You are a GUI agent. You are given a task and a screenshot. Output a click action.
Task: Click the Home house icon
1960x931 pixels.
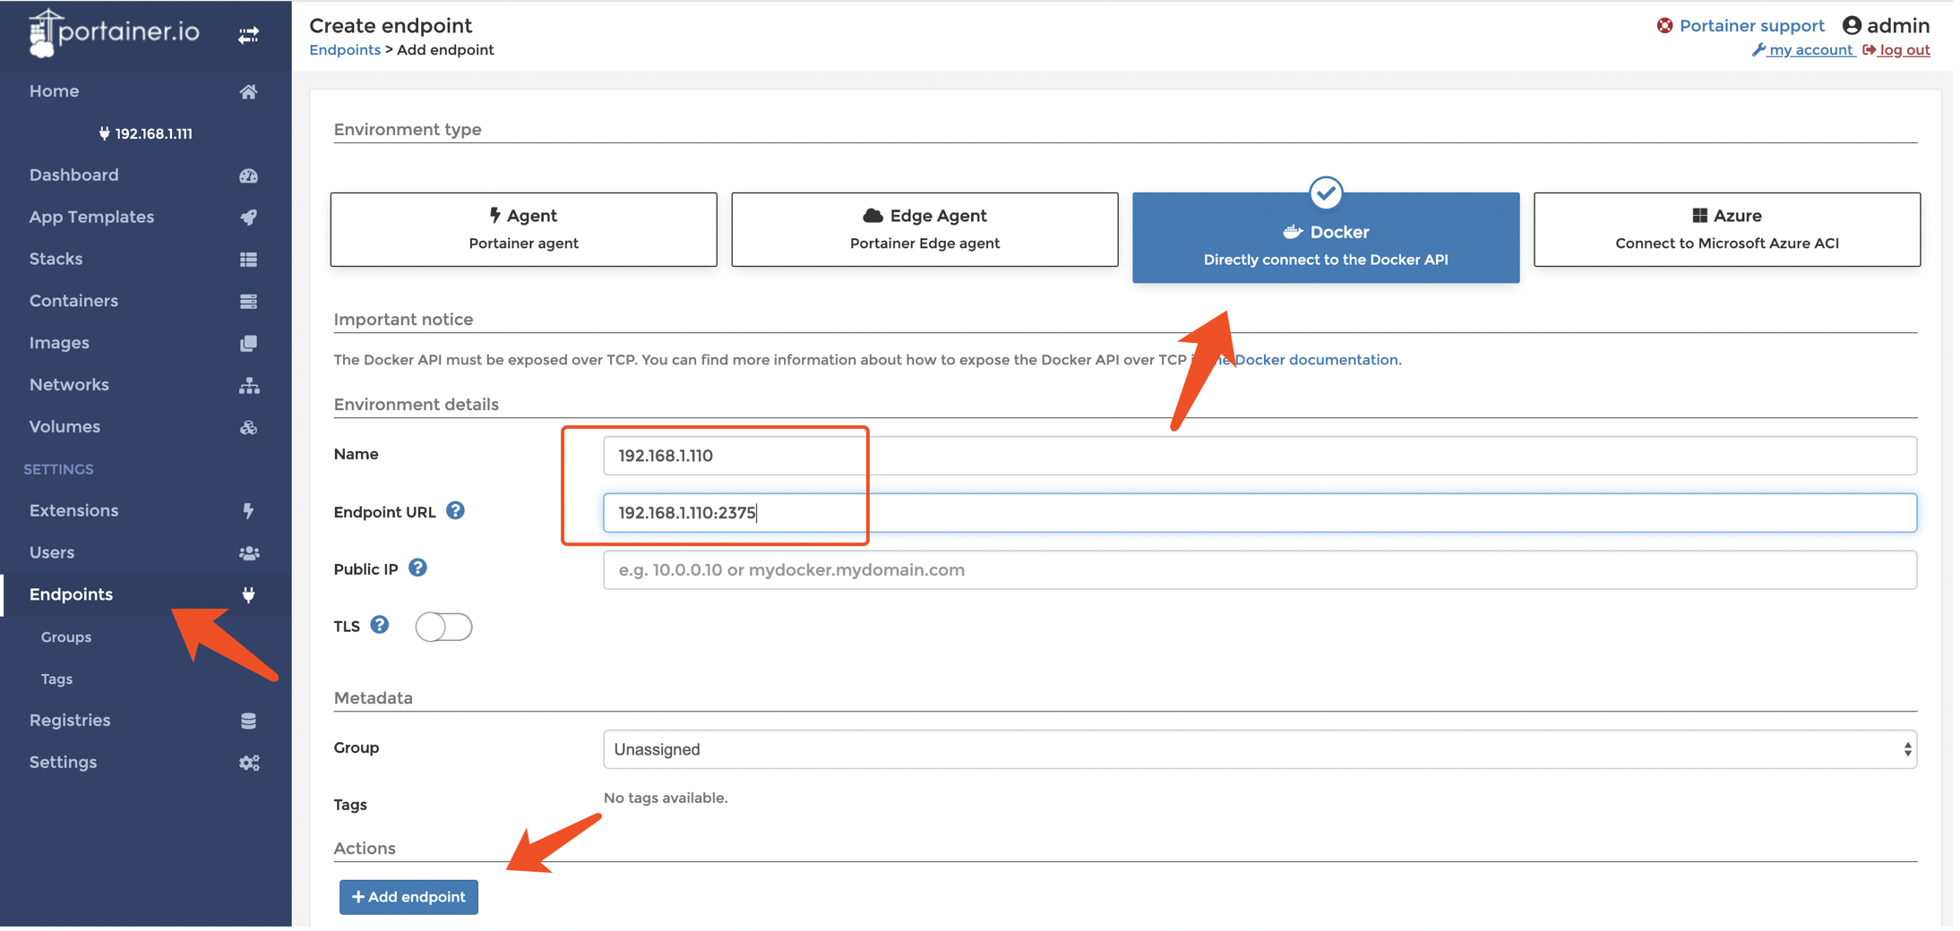coord(248,92)
